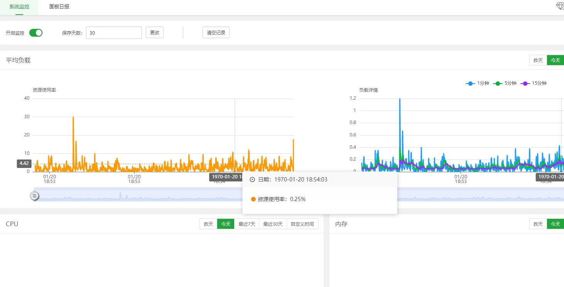The image size is (564, 287).
Task: Select 昨天 in the CPU panel
Action: click(208, 224)
